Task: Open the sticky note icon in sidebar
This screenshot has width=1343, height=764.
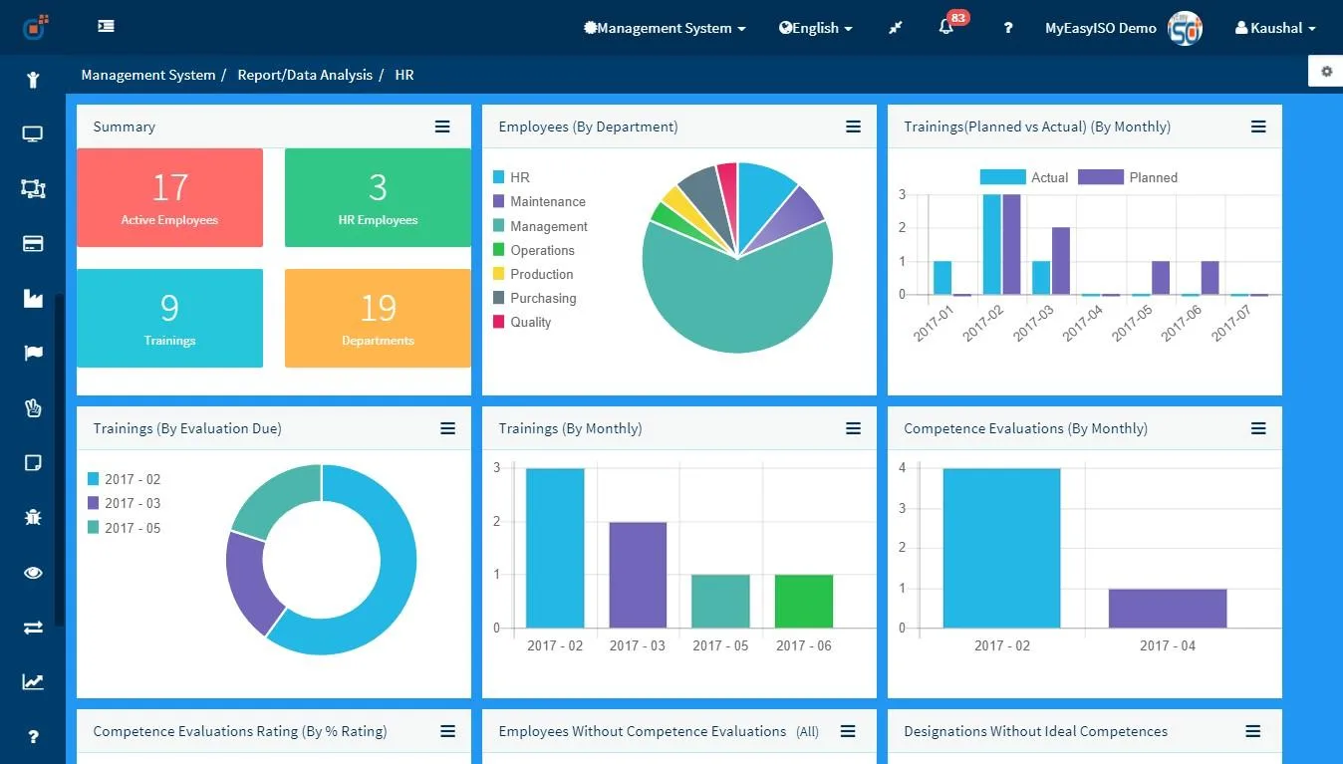Action: click(33, 462)
